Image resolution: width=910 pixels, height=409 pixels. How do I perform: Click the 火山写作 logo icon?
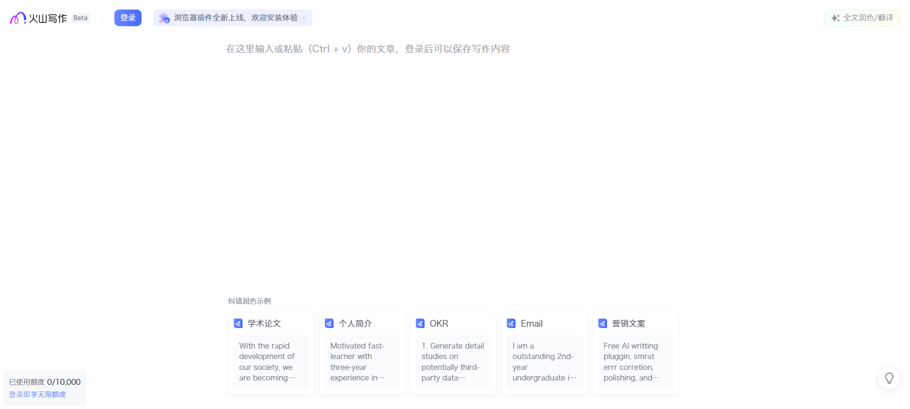coord(18,18)
